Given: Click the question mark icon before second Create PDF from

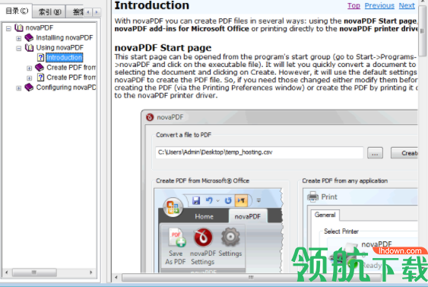Looking at the screenshot, I should tap(40, 78).
